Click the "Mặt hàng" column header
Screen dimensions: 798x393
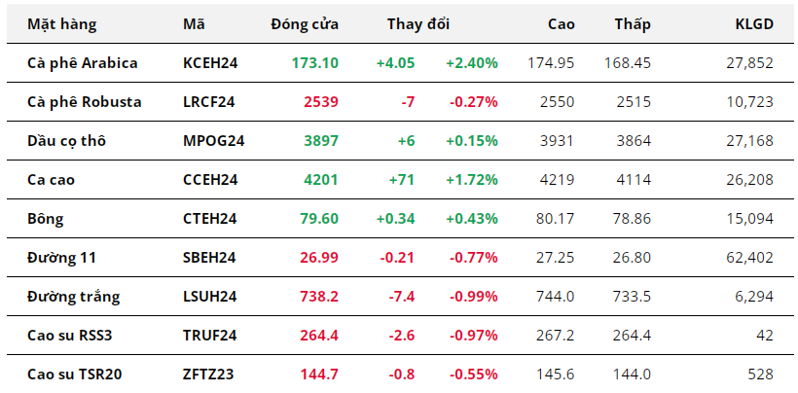pyautogui.click(x=61, y=24)
